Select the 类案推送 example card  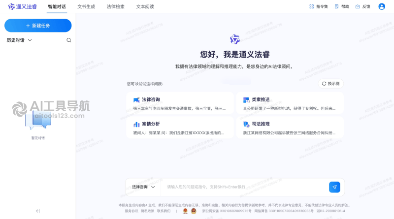point(290,103)
